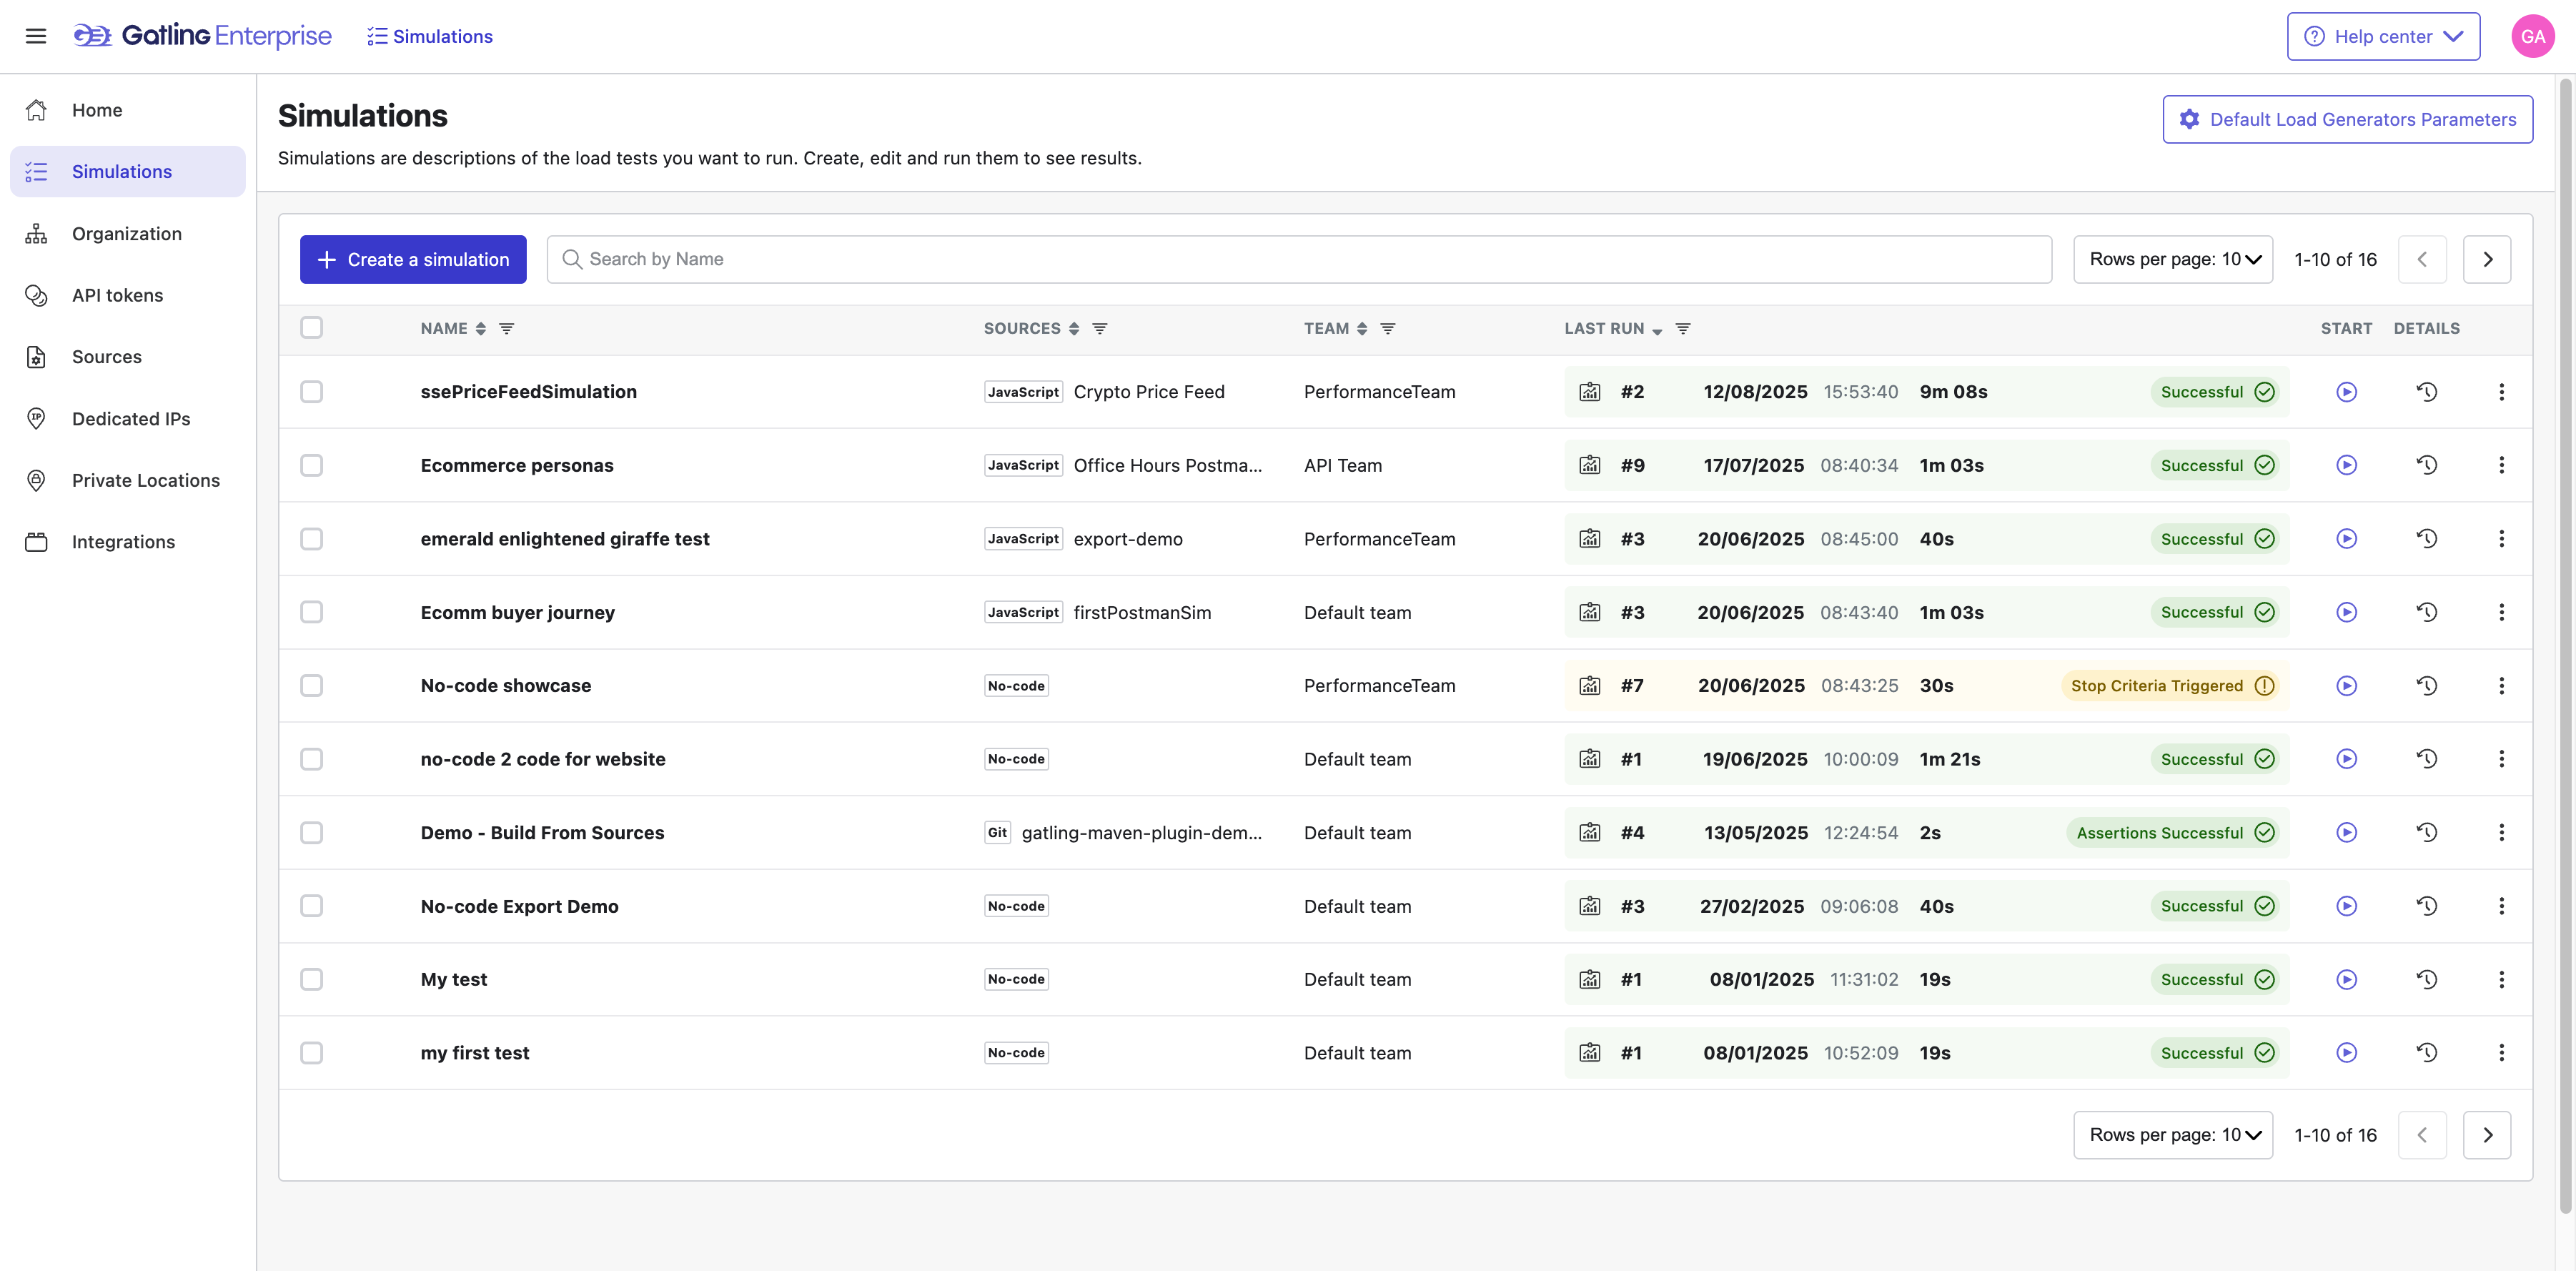Toggle the select-all checkbox in table header
The image size is (2576, 1271).
point(312,328)
